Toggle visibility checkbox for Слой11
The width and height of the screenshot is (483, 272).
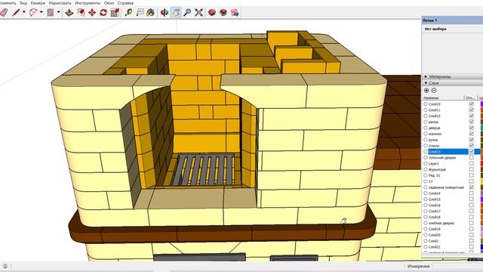coord(471,110)
